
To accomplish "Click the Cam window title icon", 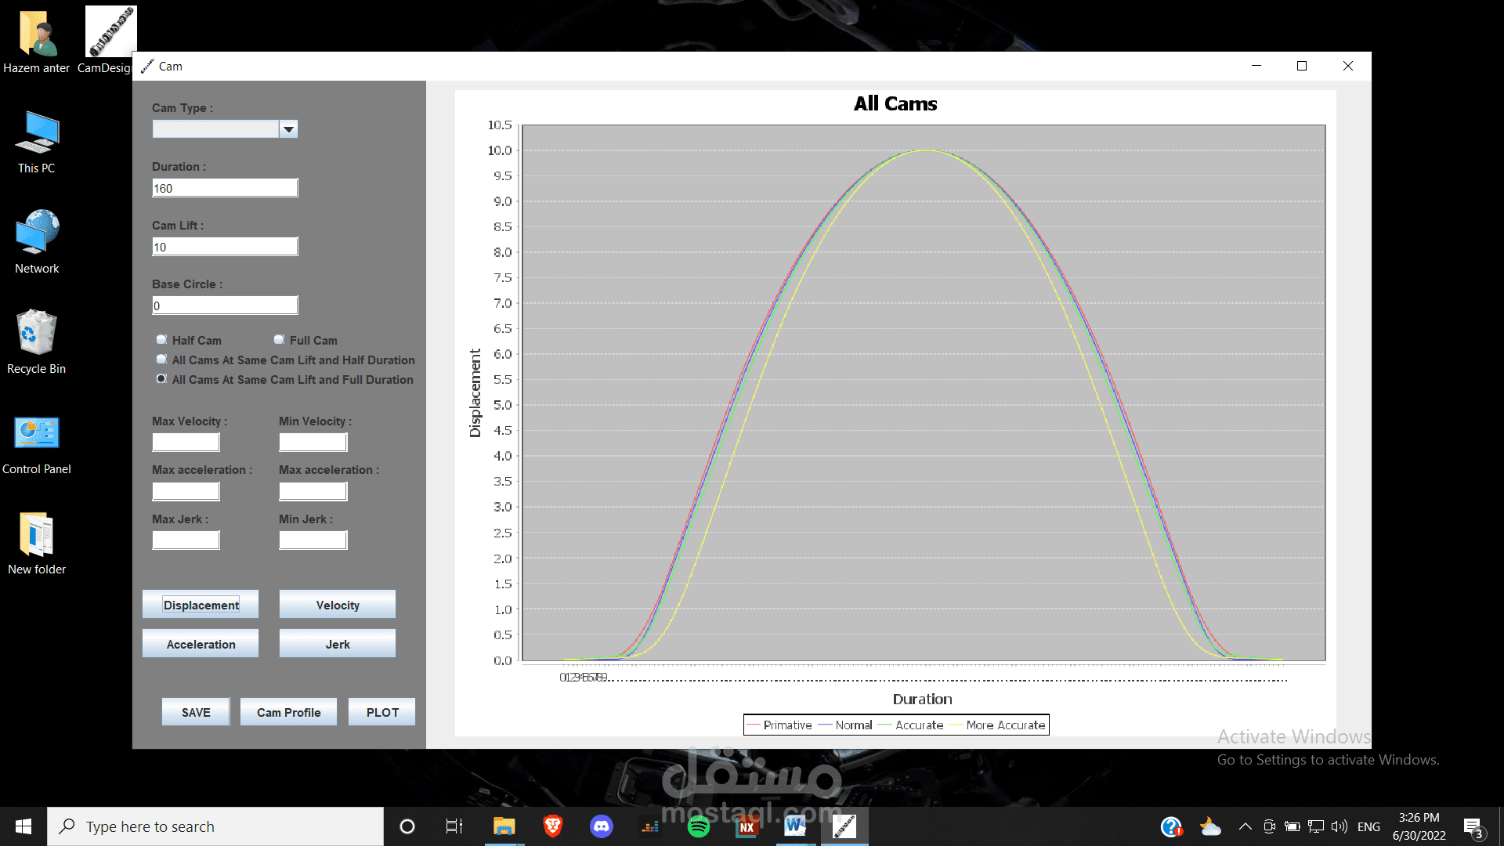I will click(x=147, y=67).
